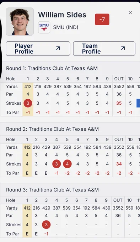Open the Player Profile arrow icon
This screenshot has height=242, width=140.
point(58,48)
